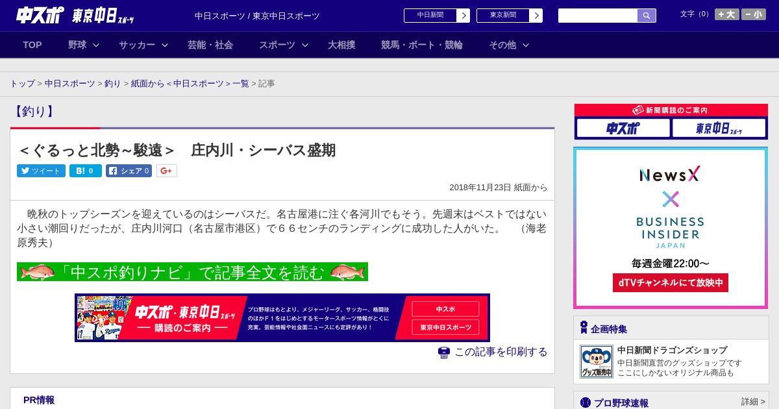Open the スポーツ navigation menu
Screen dimensions: 779x409
[277, 45]
